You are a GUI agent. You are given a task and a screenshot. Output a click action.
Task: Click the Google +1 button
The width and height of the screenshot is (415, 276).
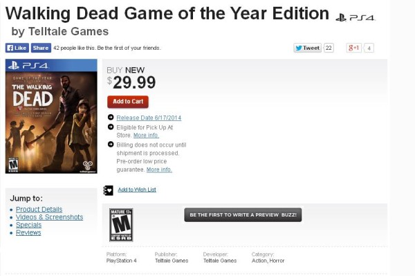point(354,48)
